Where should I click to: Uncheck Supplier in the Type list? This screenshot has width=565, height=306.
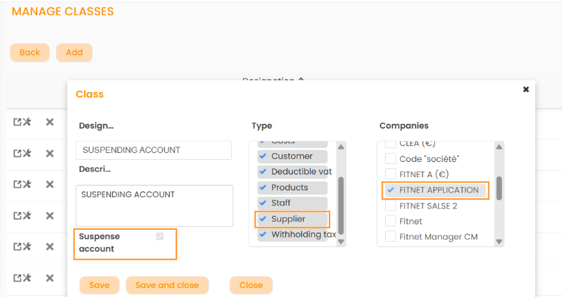[263, 219]
